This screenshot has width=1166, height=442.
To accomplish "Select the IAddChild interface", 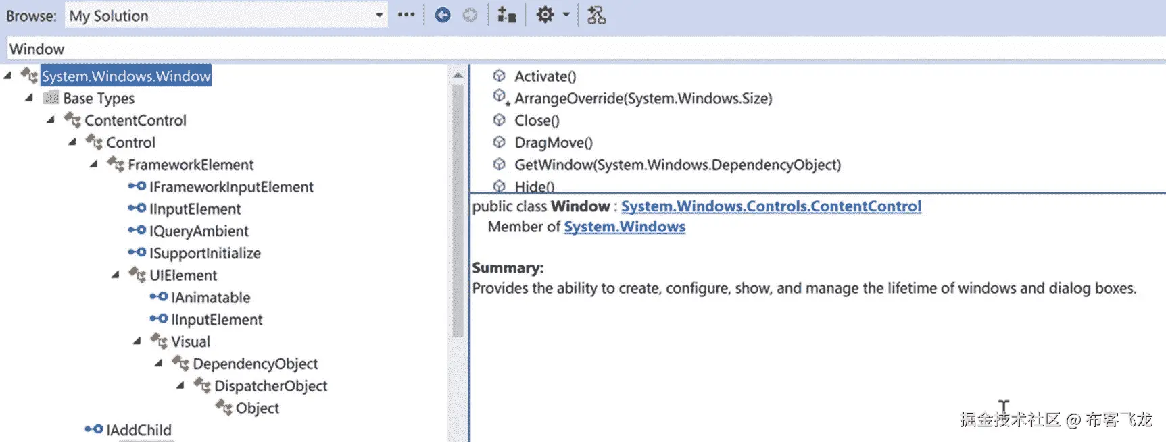I will [x=139, y=431].
